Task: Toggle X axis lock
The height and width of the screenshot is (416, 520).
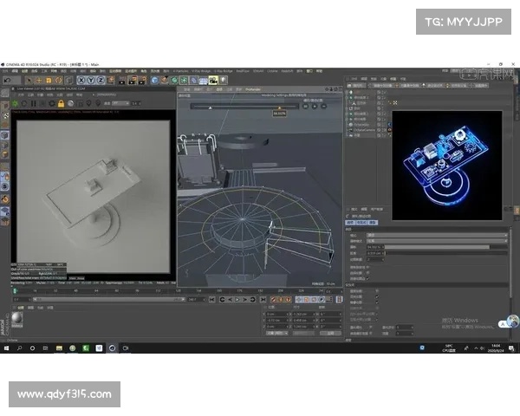Action: tap(81, 81)
